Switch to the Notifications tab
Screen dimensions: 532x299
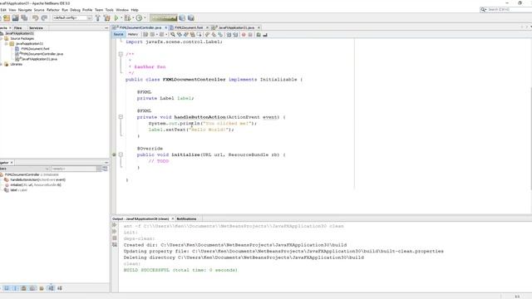186,218
